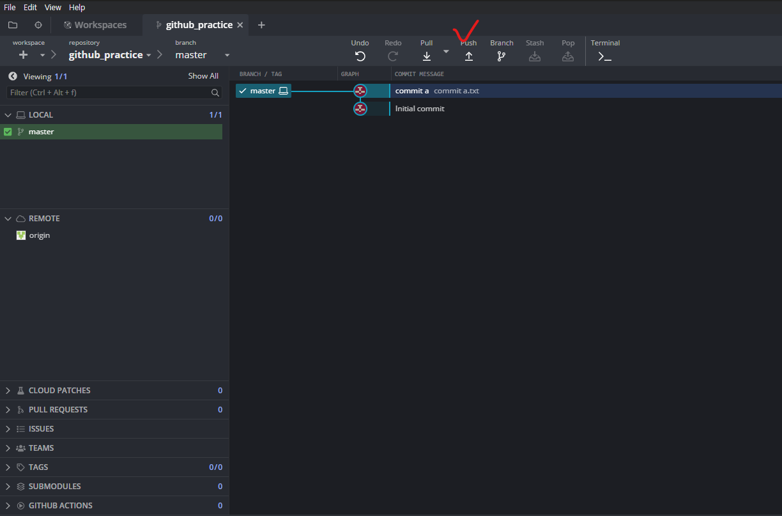Click the Show All link
The width and height of the screenshot is (782, 516).
click(203, 76)
